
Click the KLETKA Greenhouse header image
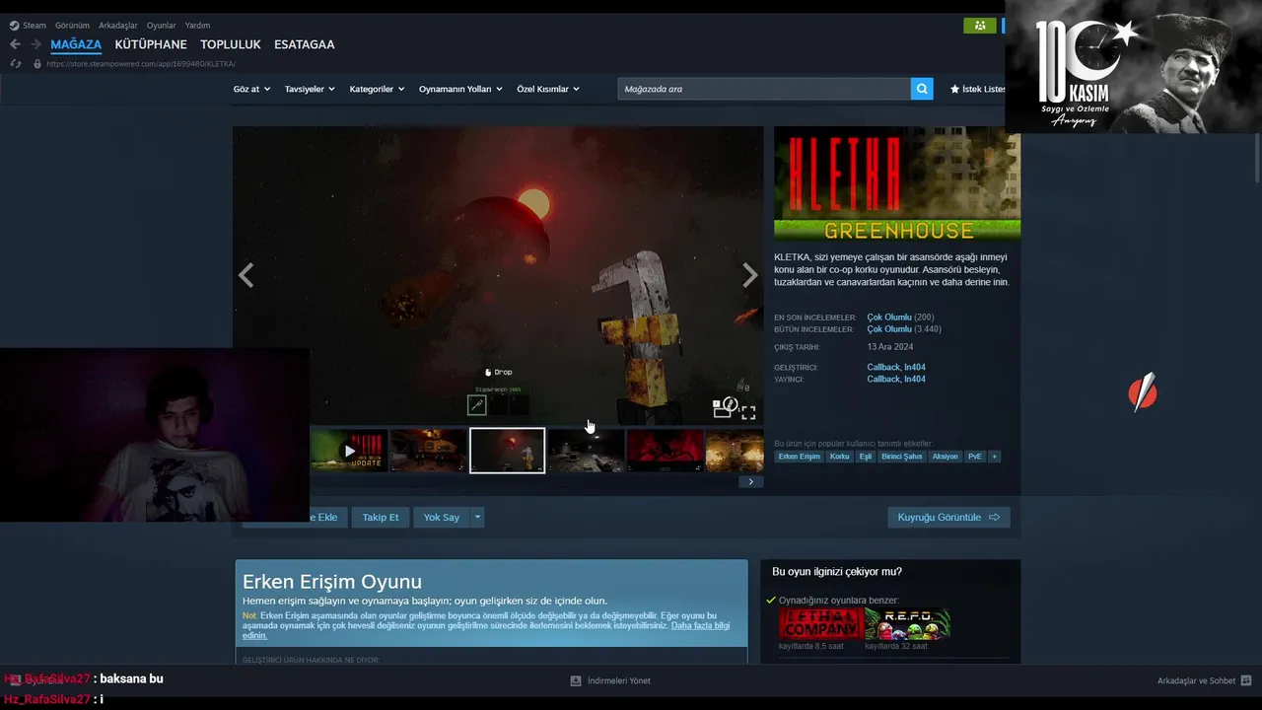[897, 184]
